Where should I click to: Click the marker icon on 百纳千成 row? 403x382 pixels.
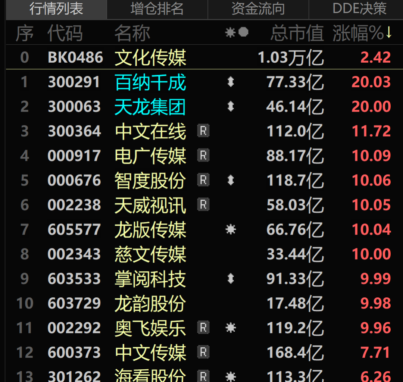point(231,82)
